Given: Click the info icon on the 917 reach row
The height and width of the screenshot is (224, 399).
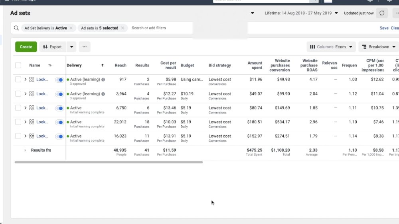Looking at the screenshot, I should pos(103,80).
